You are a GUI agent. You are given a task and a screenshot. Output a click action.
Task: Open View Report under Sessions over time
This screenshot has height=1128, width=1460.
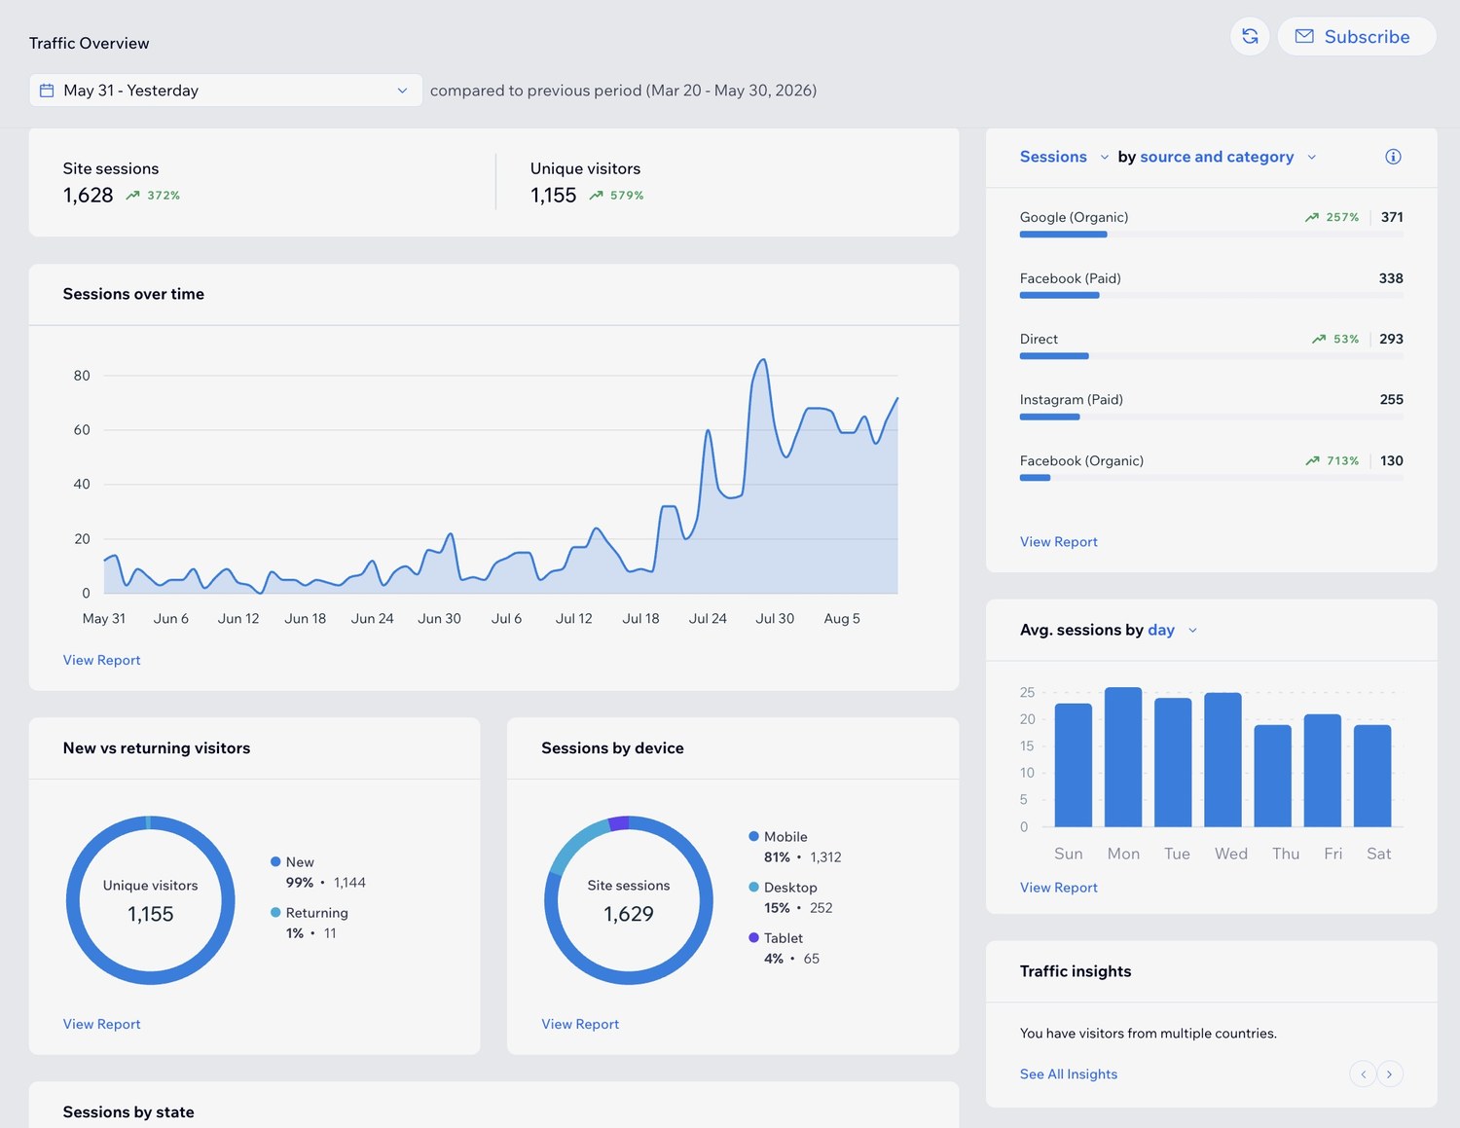101,660
